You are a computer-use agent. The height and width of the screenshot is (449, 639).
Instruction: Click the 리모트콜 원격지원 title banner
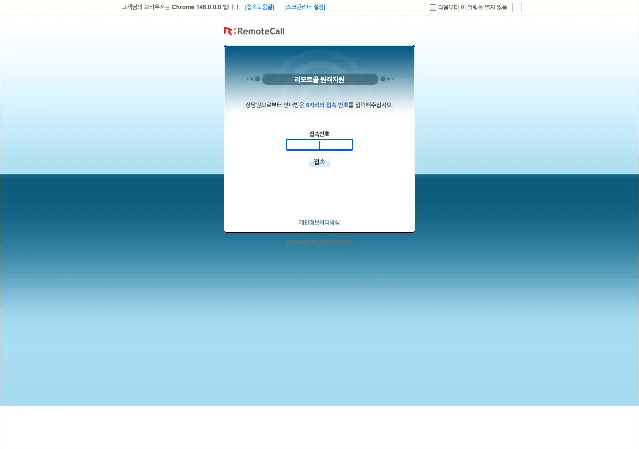point(319,79)
